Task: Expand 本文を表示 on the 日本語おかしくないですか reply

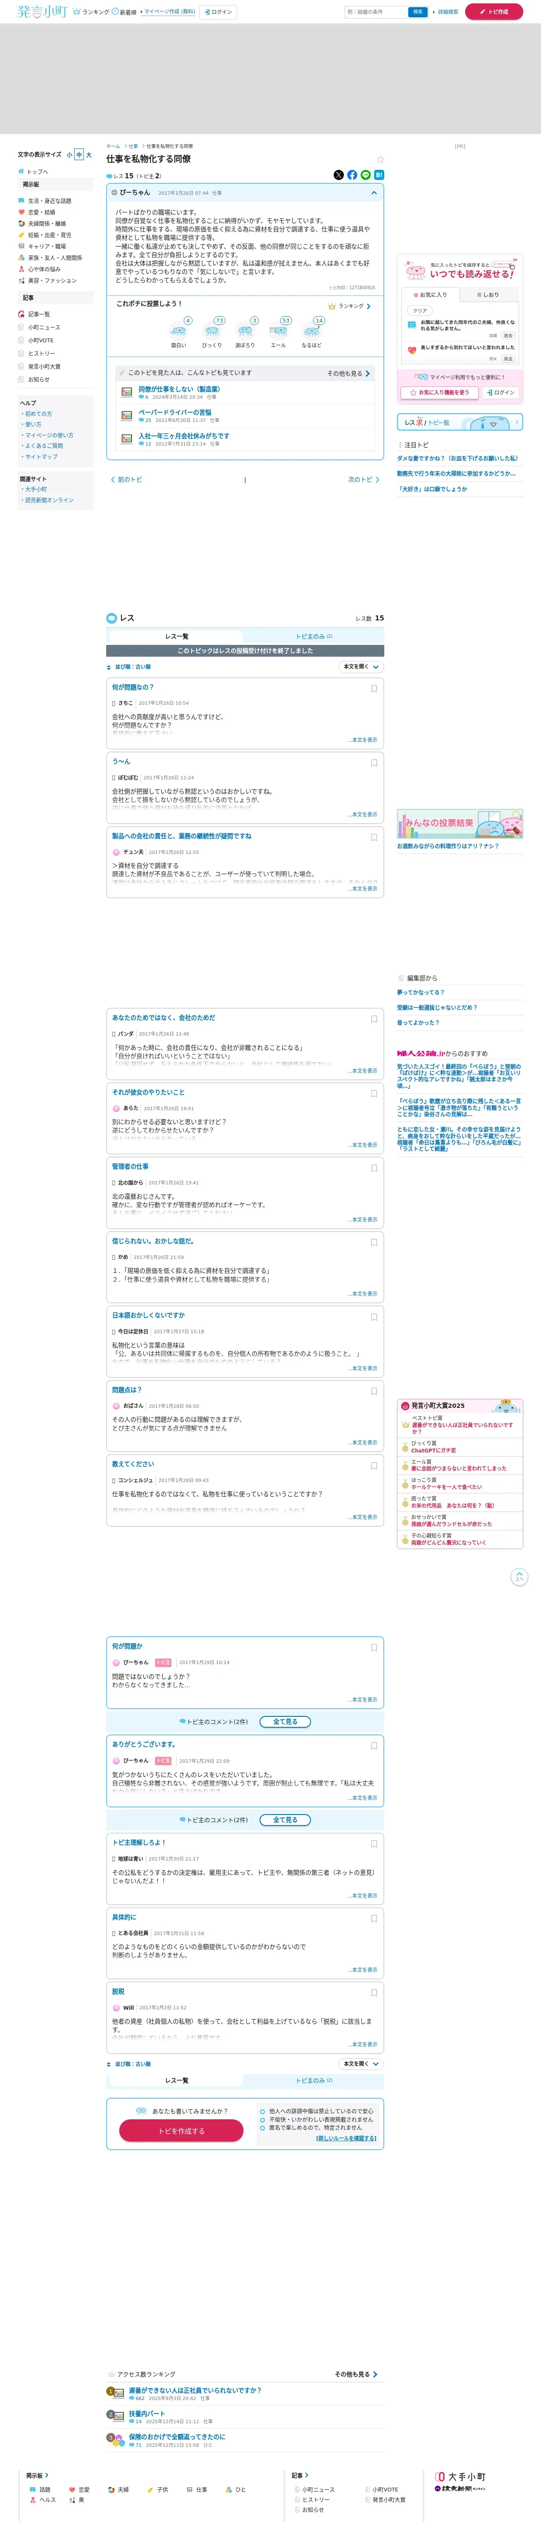Action: tap(363, 1369)
